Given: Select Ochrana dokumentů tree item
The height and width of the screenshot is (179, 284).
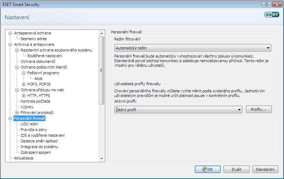Looking at the screenshot, I should pos(38,61).
